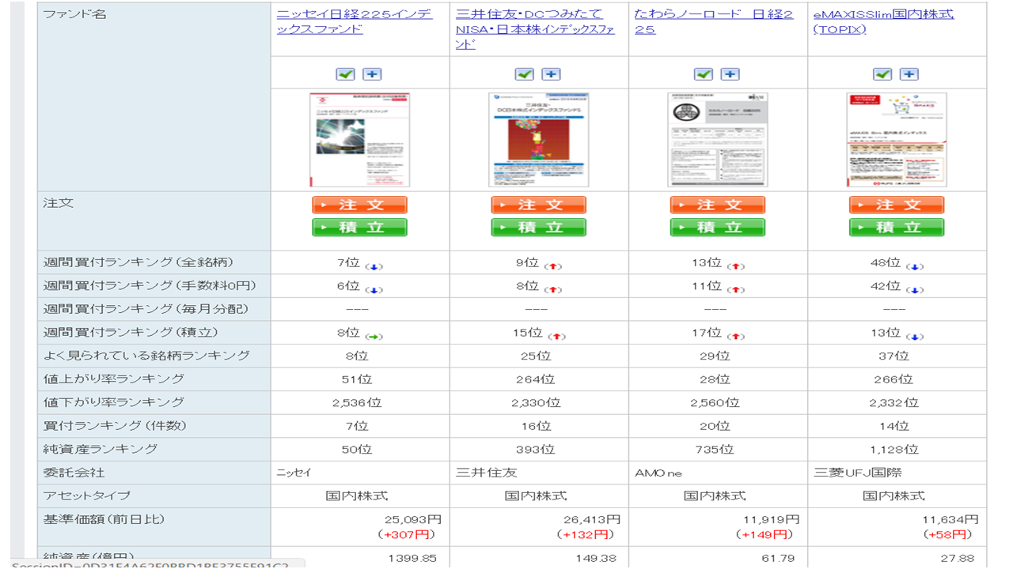Click orange 注文 button for たわらノーロード fund
Image resolution: width=1013 pixels, height=569 pixels.
[x=718, y=205]
